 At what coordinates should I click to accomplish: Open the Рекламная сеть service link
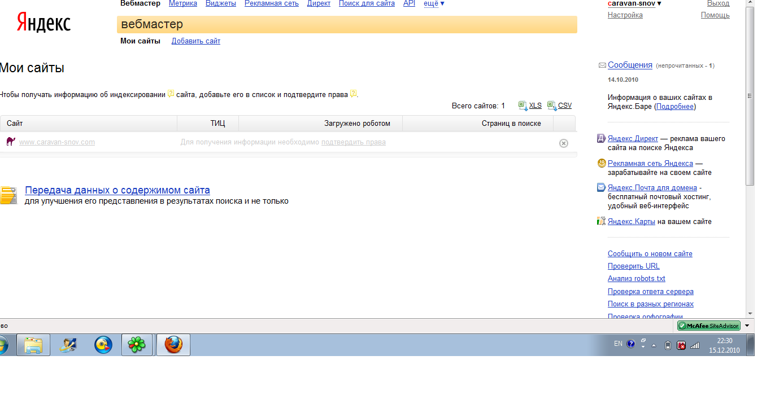pyautogui.click(x=272, y=3)
